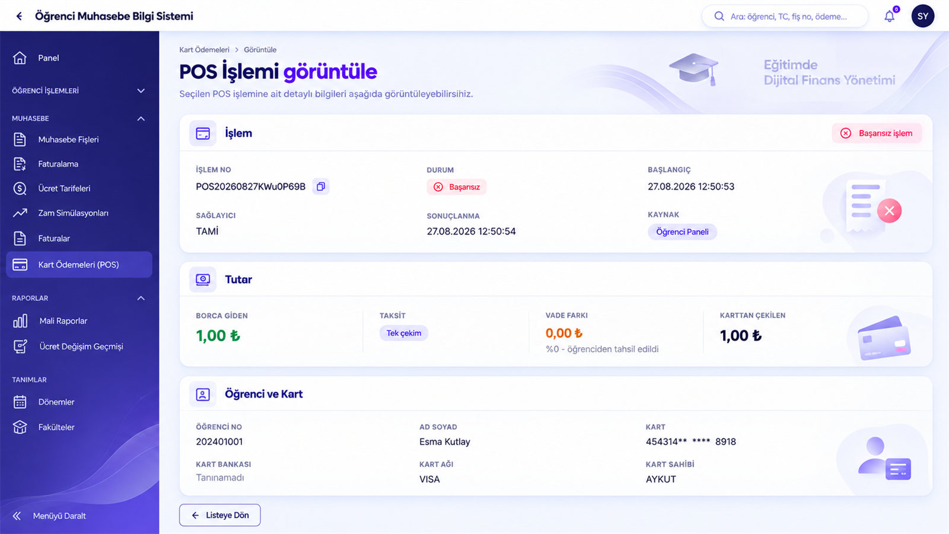Click the Tutar section icon

203,279
